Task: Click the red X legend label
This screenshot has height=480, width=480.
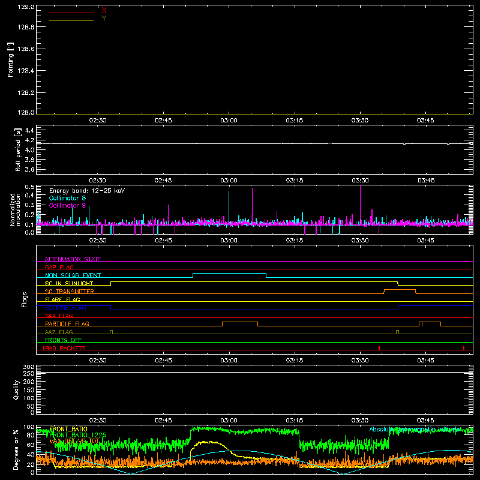Action: (x=104, y=11)
